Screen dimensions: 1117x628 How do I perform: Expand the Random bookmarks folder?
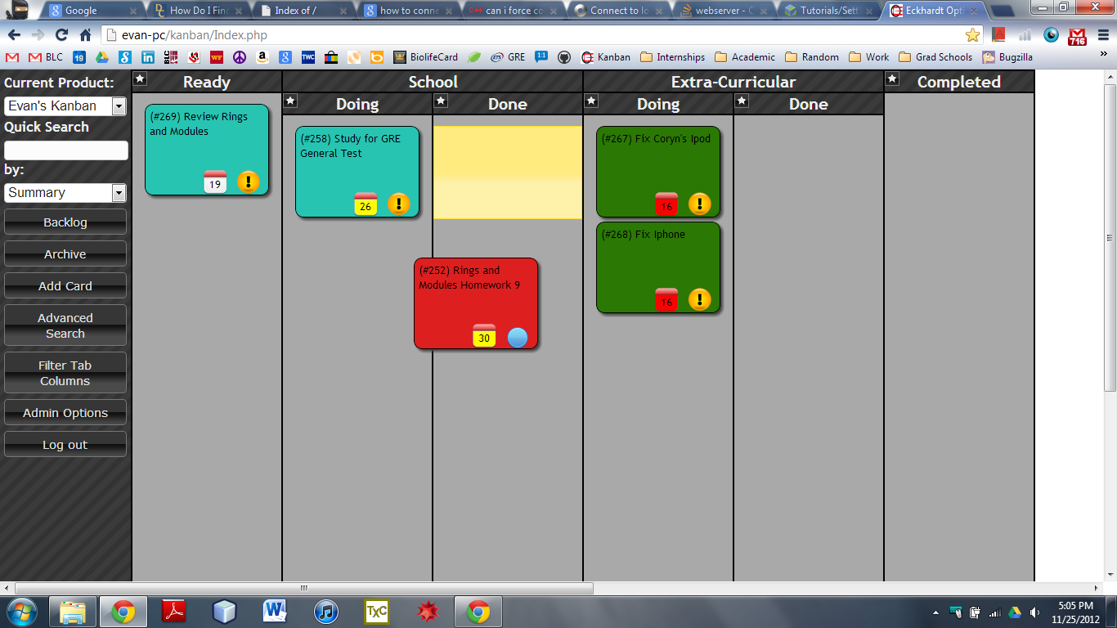[812, 57]
